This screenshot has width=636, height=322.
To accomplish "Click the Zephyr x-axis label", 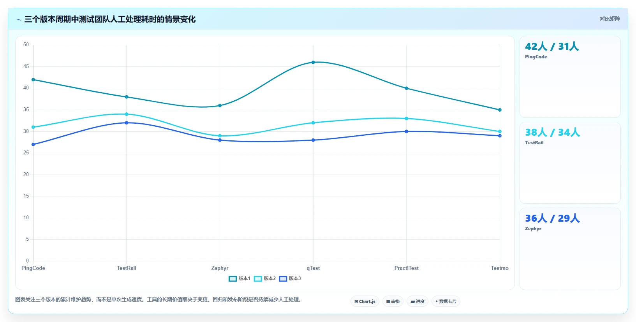I will pos(220,268).
